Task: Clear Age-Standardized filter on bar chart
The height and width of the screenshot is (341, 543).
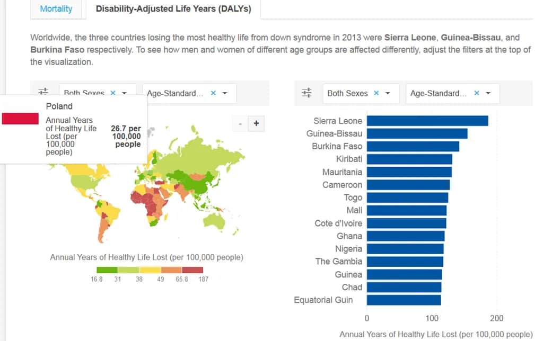Action: [x=477, y=93]
